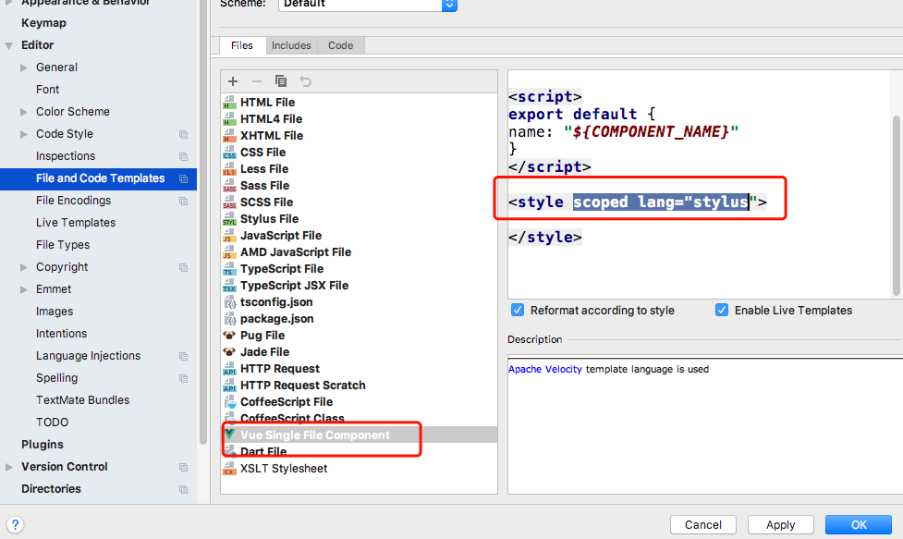903x539 pixels.
Task: Select the HTTP Request Scratch icon
Action: (229, 386)
